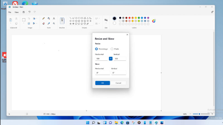
Task: Click the Skew Horizontal degrees field
Action: click(x=103, y=73)
